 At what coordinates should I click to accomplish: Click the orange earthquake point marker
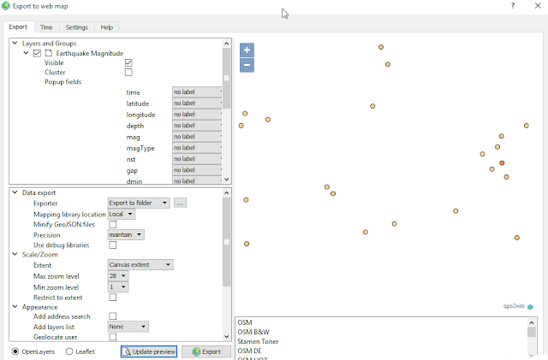pyautogui.click(x=502, y=163)
